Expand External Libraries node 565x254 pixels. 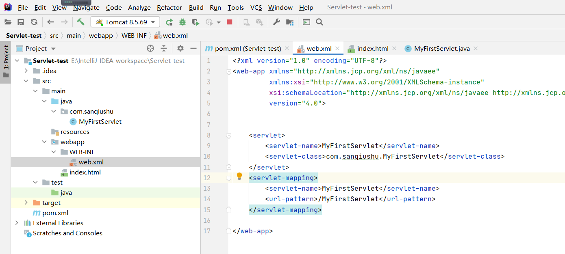(17, 223)
